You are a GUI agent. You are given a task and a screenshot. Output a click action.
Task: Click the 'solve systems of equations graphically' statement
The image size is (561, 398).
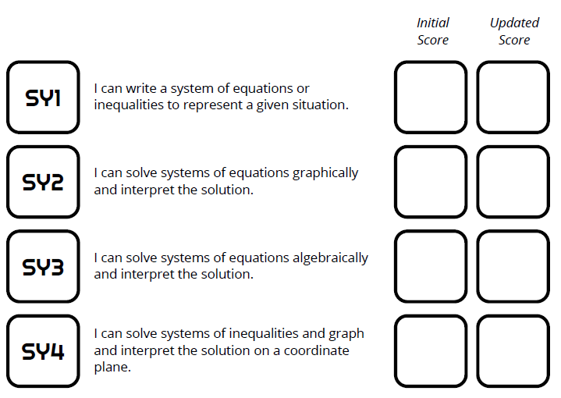tap(226, 173)
